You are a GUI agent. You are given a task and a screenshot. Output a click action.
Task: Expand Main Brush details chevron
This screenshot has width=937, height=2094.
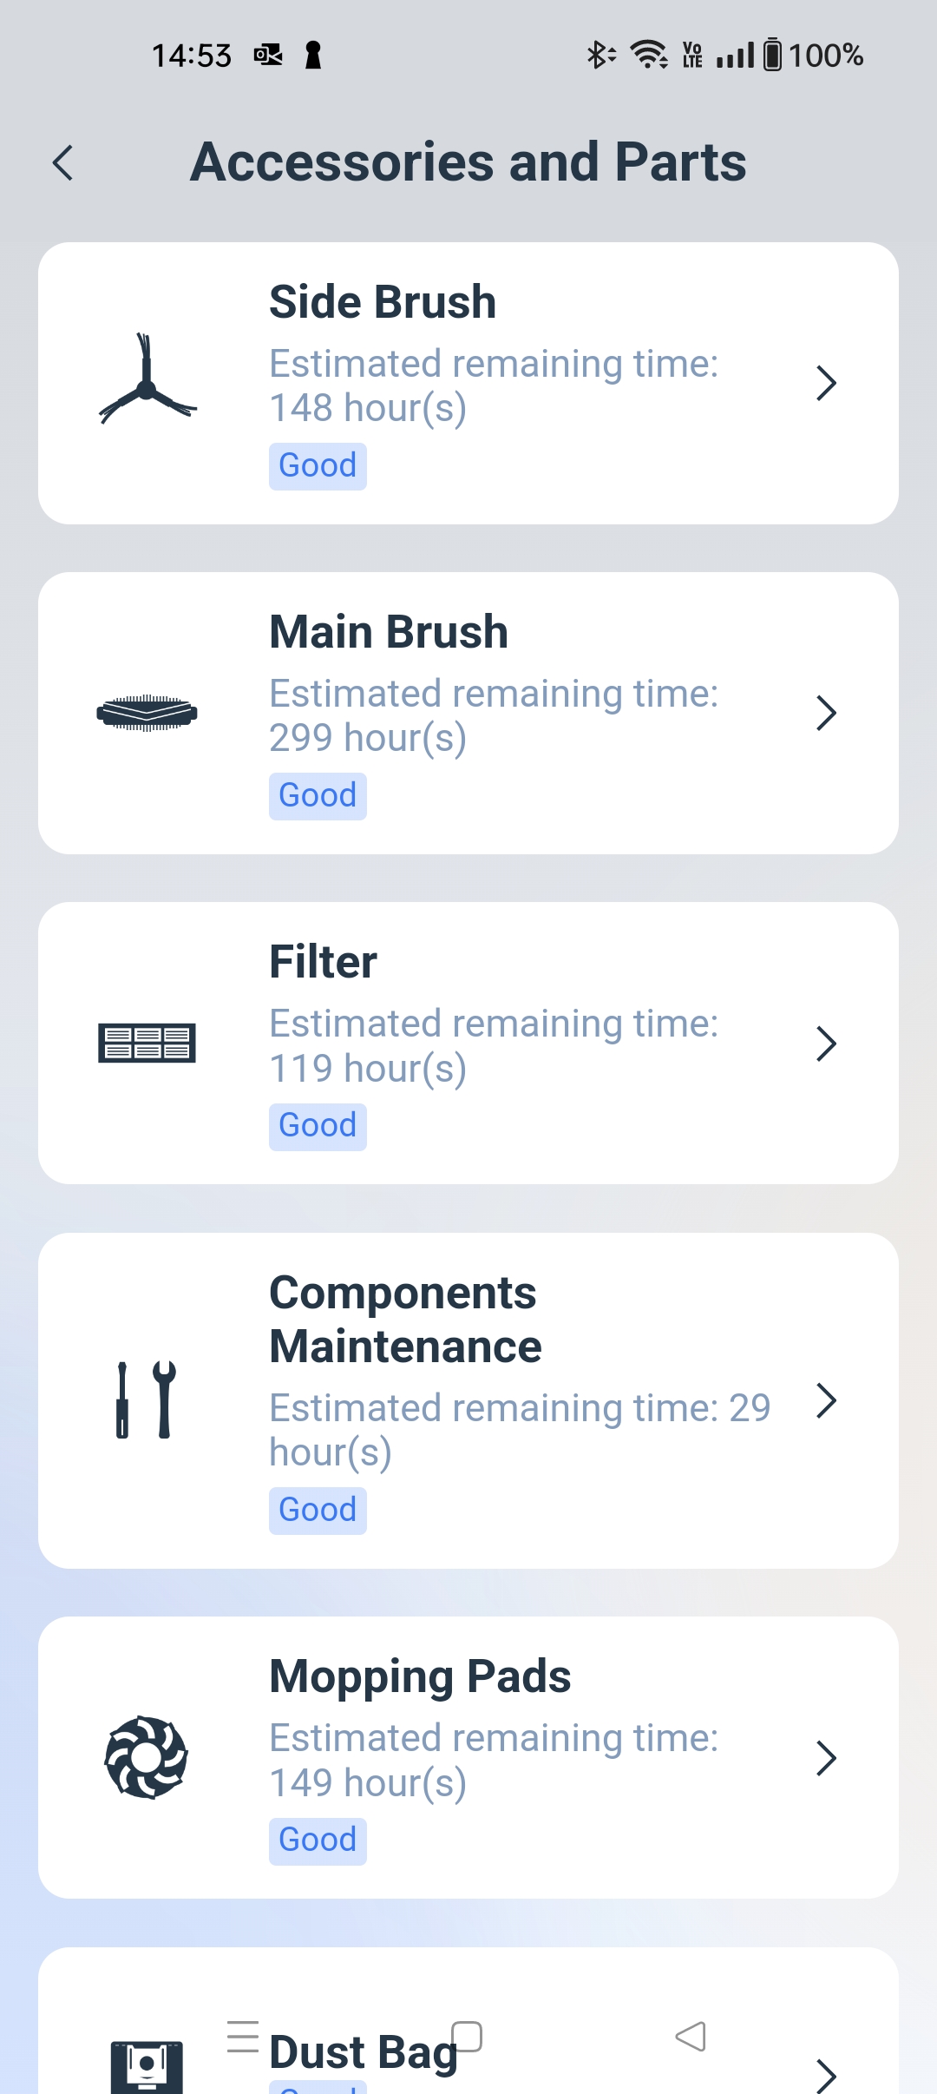(x=826, y=713)
